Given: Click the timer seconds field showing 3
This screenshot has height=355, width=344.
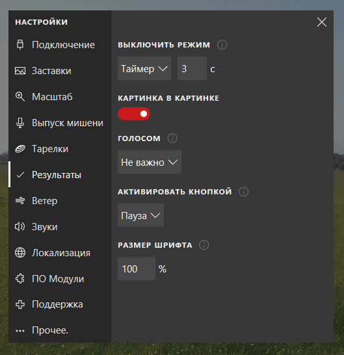Looking at the screenshot, I should 192,68.
